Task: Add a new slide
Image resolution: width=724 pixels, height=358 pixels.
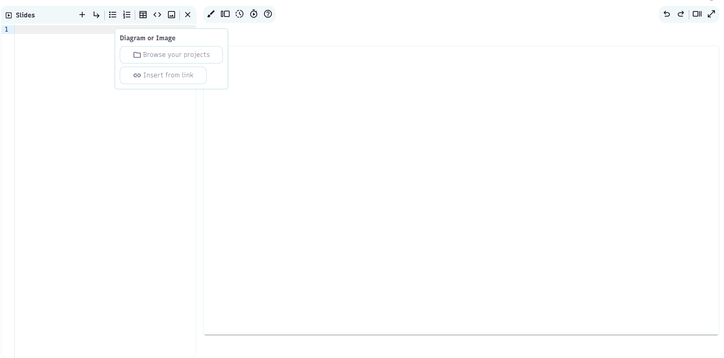Action: coord(82,15)
